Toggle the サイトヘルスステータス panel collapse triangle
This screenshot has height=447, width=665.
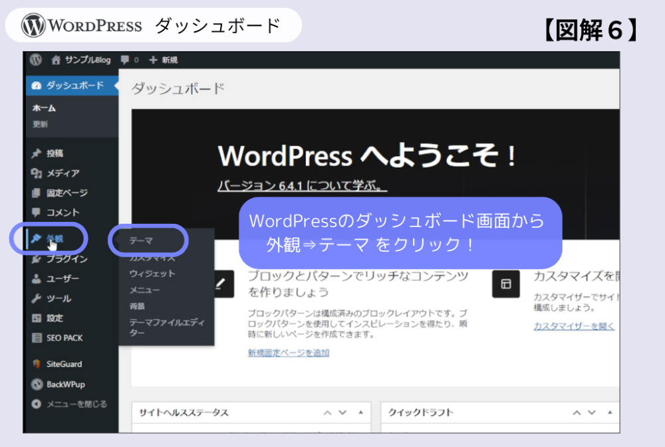(361, 412)
